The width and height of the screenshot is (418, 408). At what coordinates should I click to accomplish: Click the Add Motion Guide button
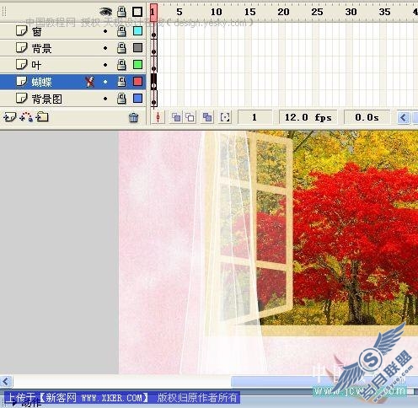[26, 117]
